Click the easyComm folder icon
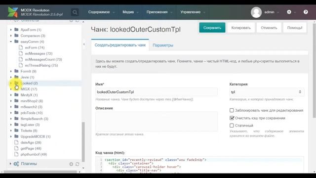This screenshot has width=316, height=178. click(16, 42)
